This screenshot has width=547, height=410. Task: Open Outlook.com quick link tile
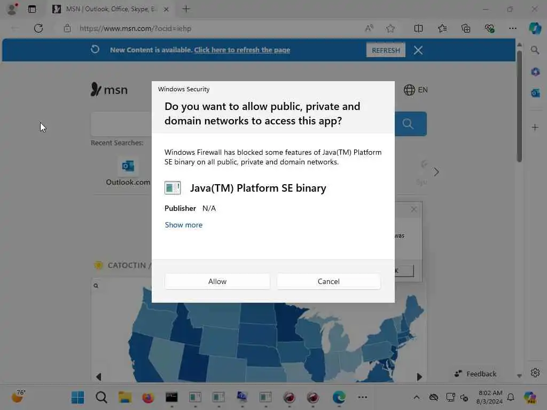pyautogui.click(x=128, y=172)
